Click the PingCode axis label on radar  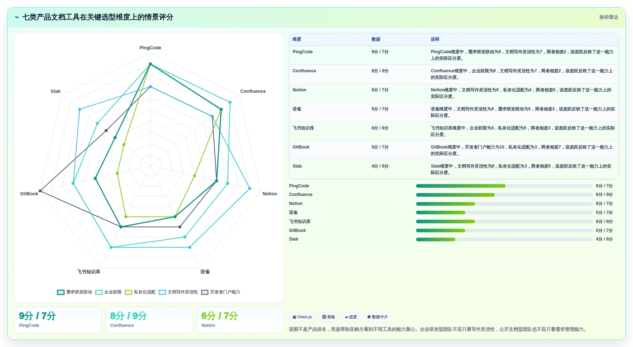coord(150,48)
